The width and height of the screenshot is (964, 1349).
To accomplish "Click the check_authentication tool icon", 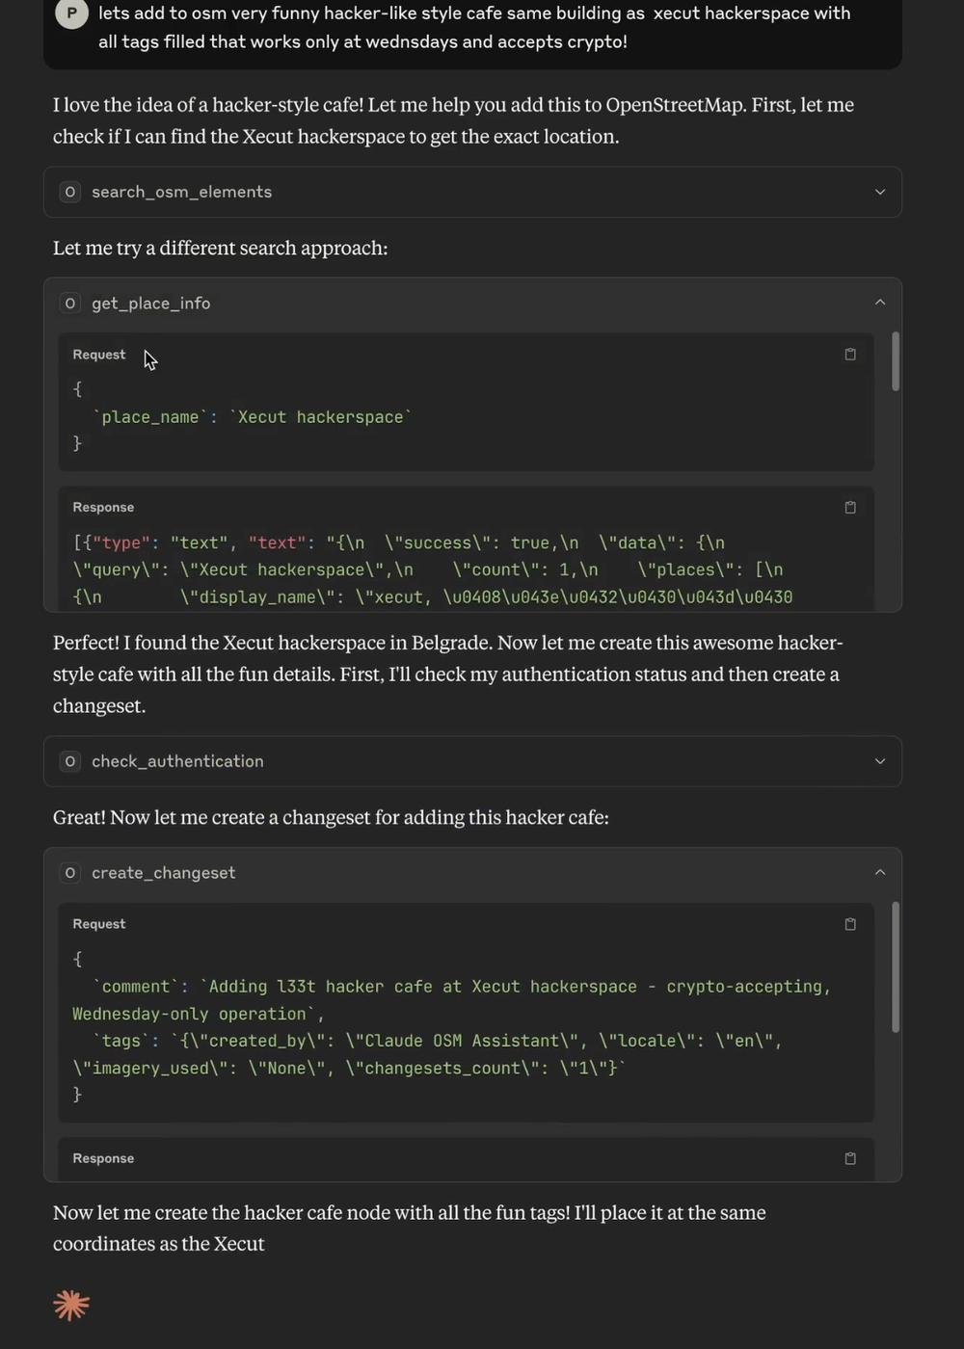I will [x=70, y=761].
